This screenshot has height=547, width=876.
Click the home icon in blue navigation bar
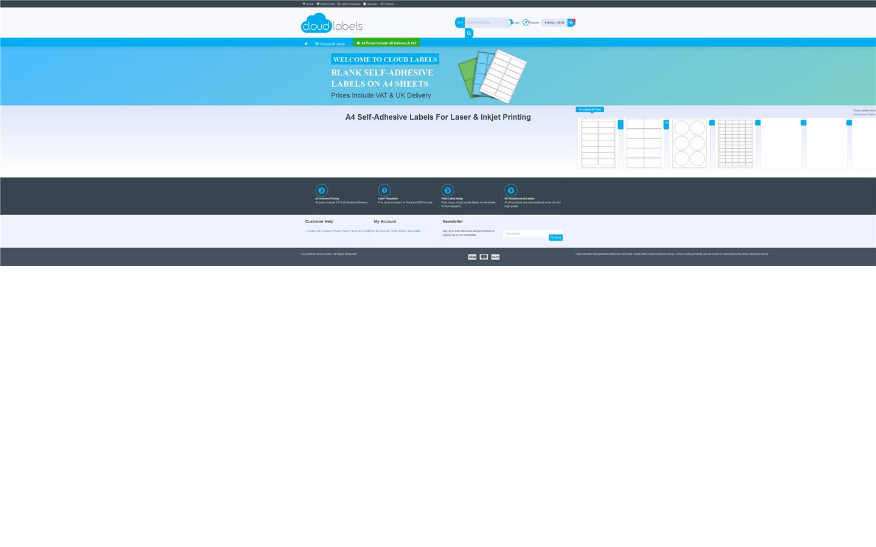(306, 44)
